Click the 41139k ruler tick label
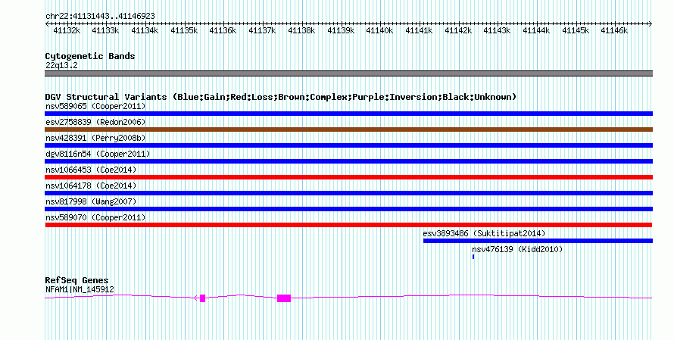 coord(341,30)
